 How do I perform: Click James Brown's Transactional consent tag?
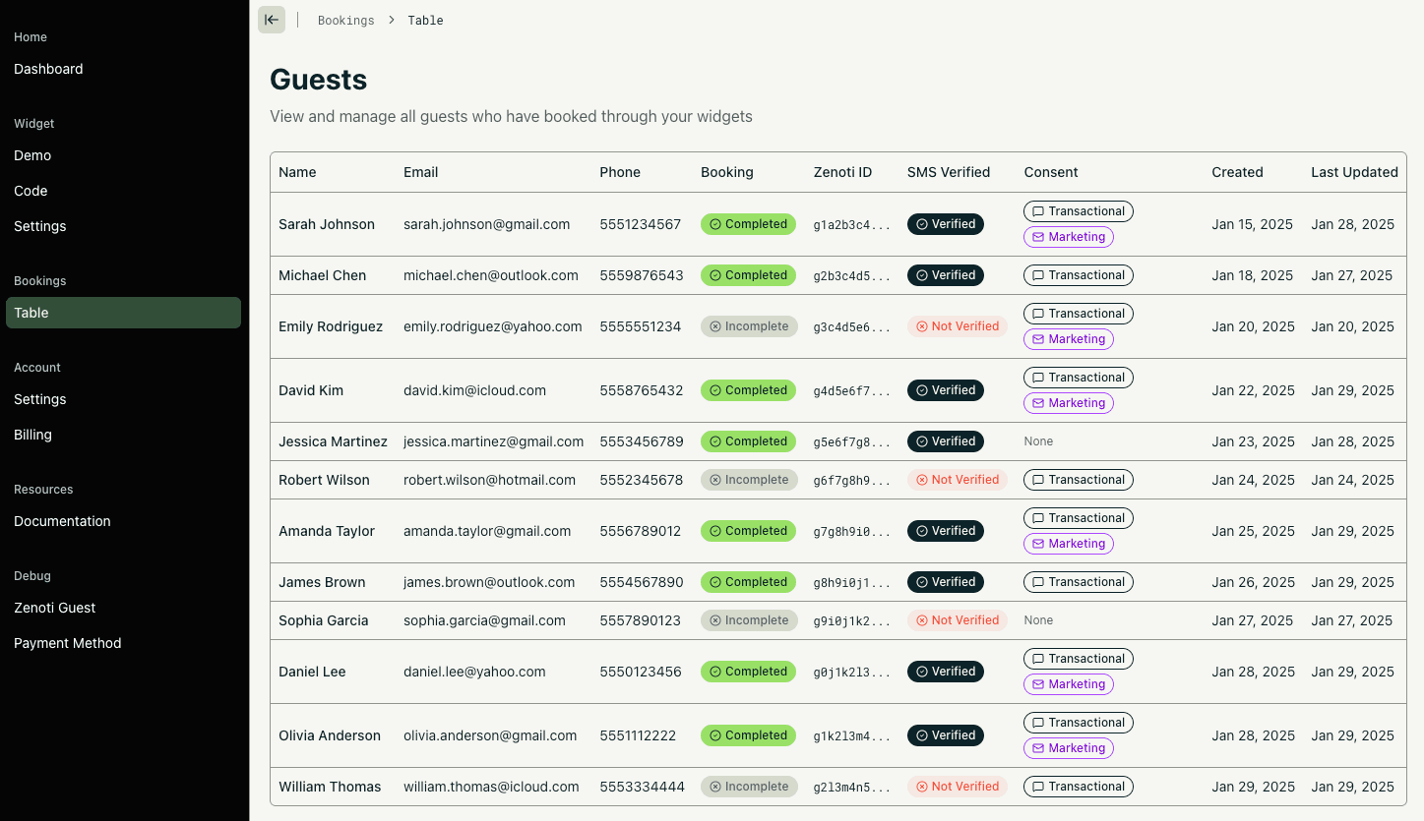tap(1078, 582)
